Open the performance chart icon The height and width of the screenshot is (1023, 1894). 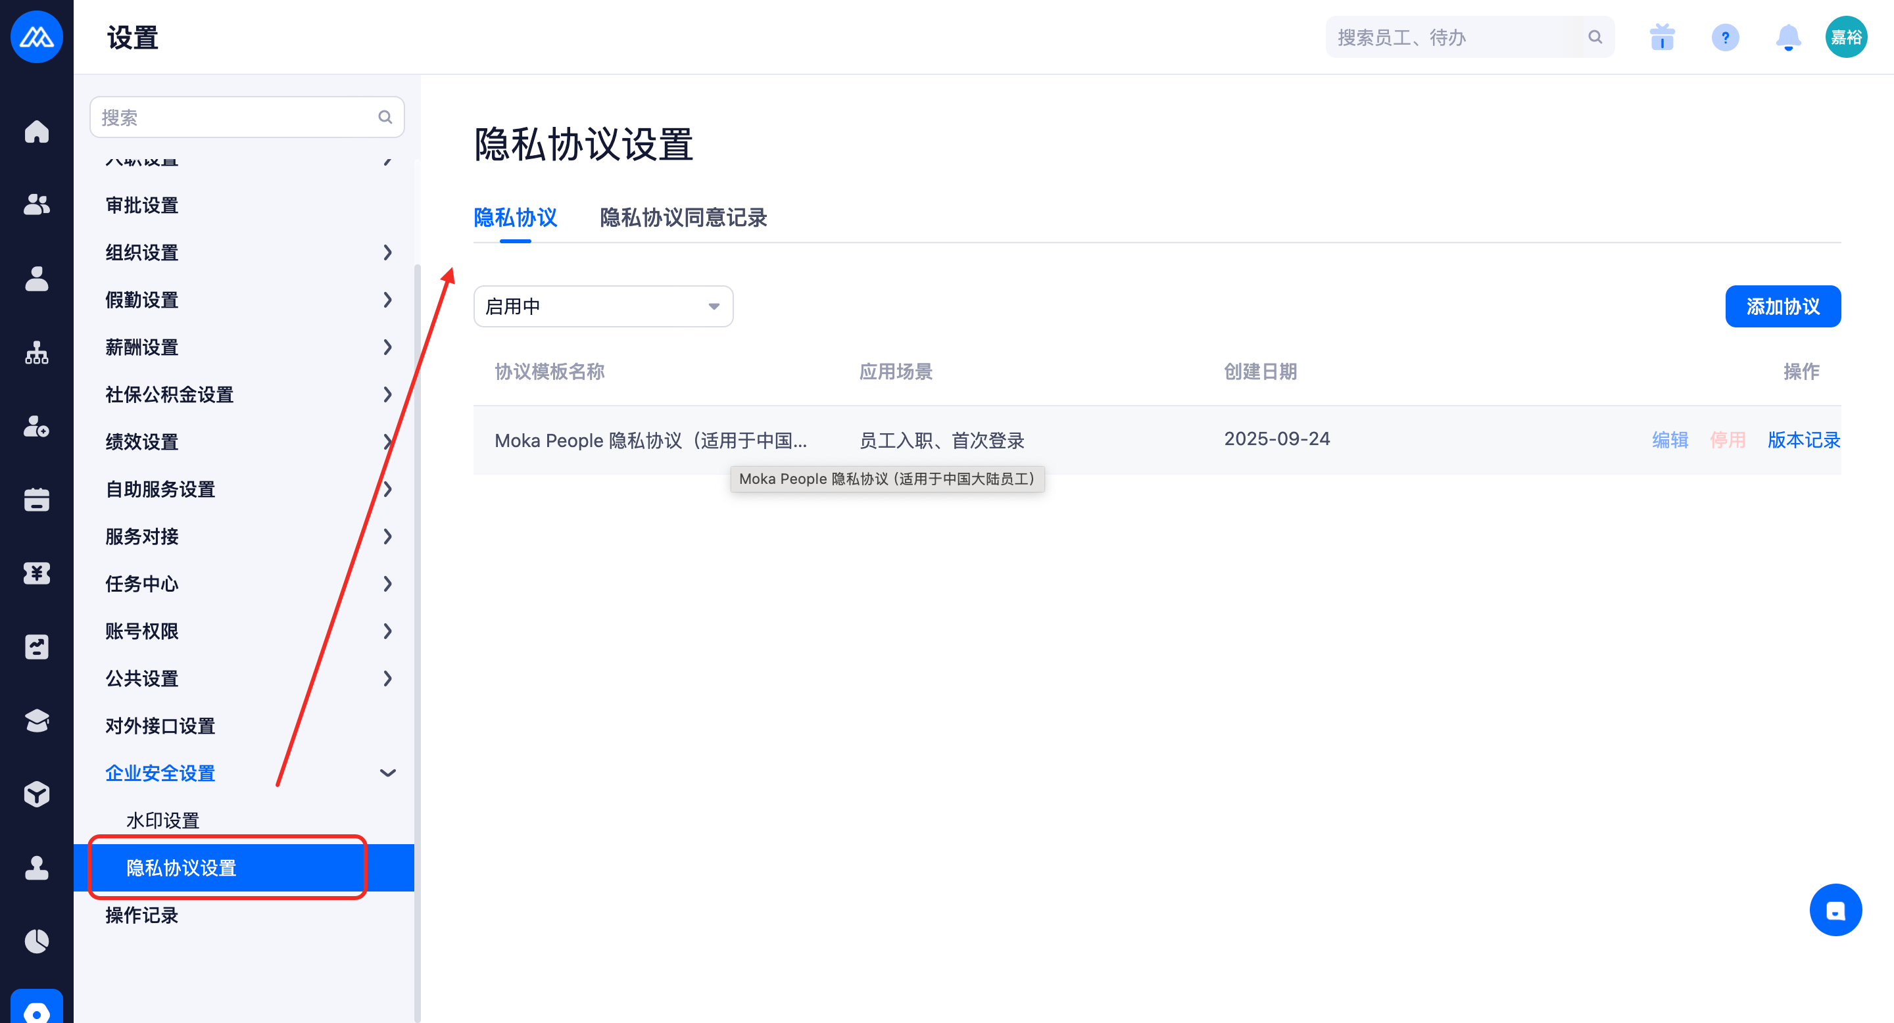click(x=37, y=647)
